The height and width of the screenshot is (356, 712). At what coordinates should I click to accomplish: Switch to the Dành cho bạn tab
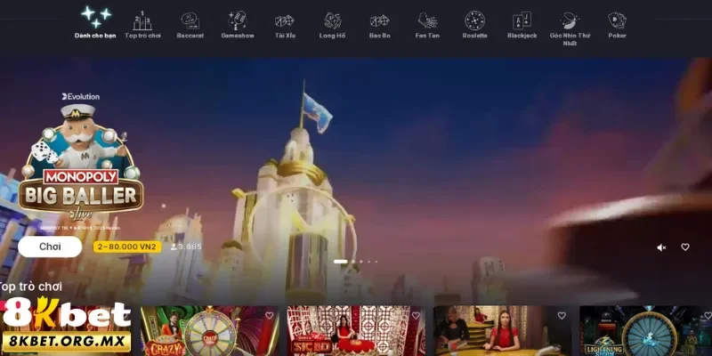coord(95,24)
